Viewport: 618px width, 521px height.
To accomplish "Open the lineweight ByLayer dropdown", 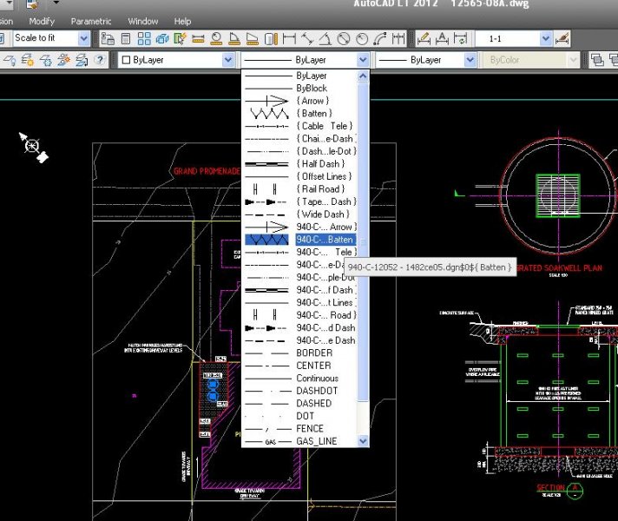I will point(471,60).
